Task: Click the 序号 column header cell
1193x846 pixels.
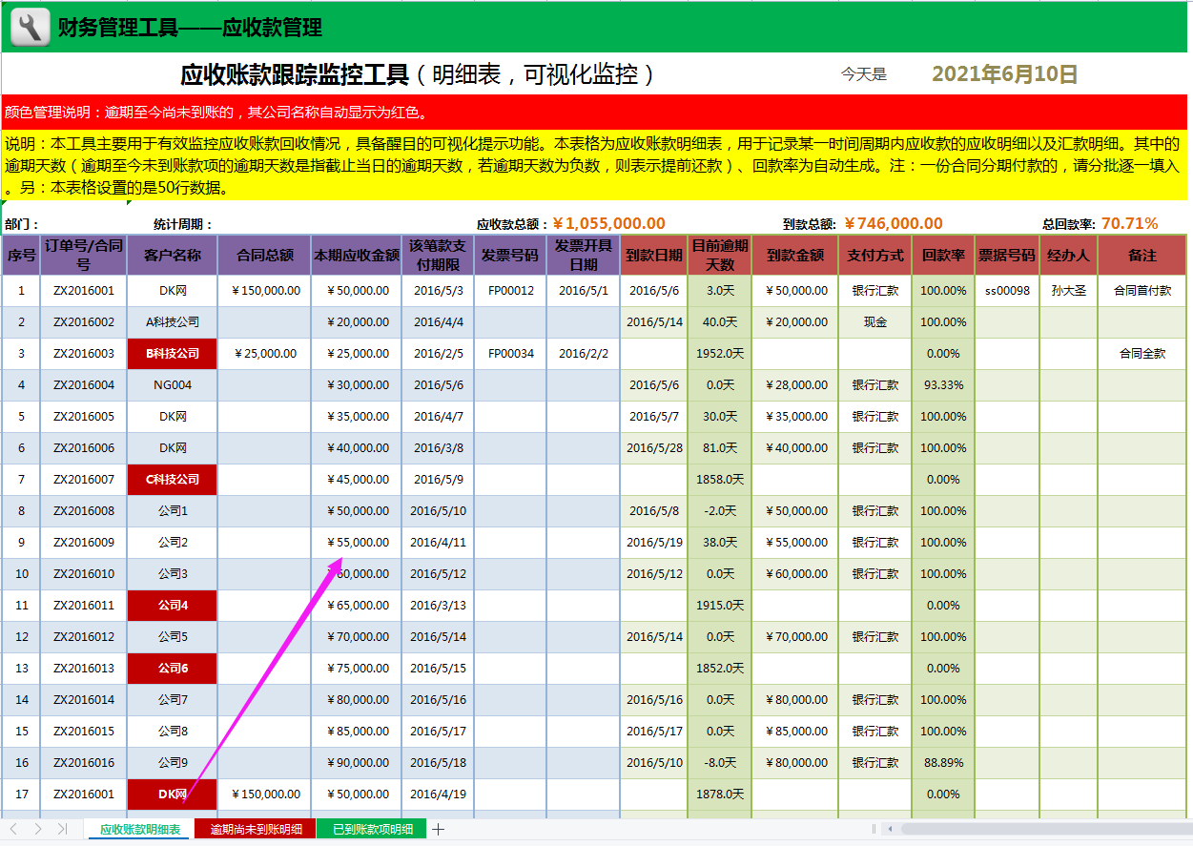Action: 20,256
